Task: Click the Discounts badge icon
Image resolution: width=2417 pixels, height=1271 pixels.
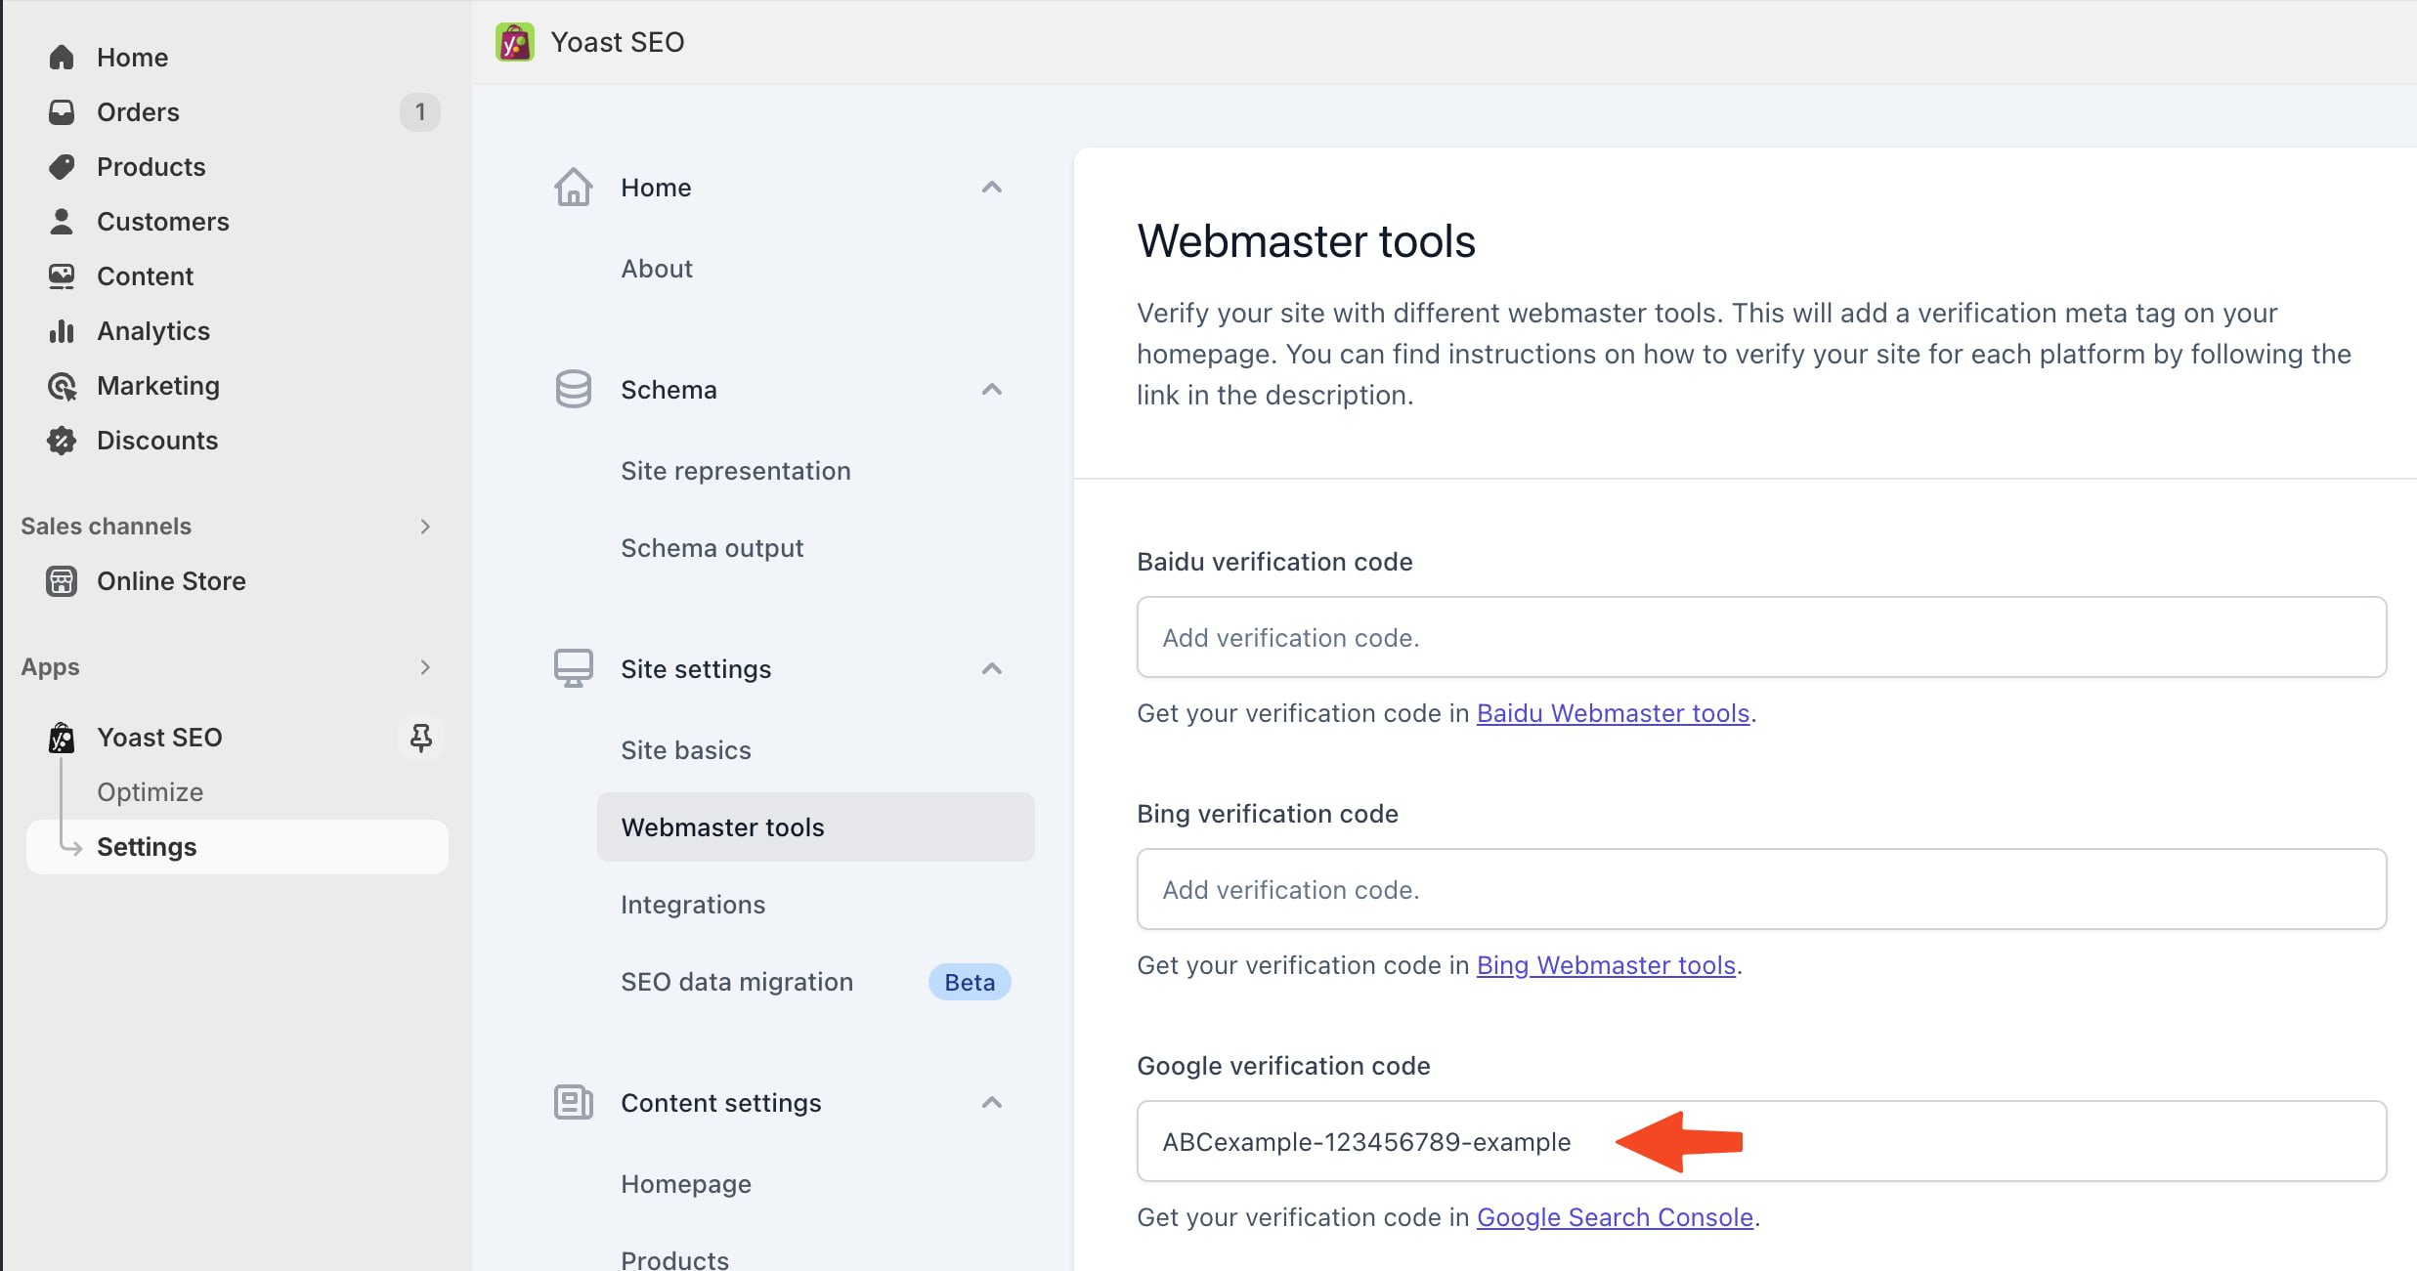Action: tap(62, 441)
